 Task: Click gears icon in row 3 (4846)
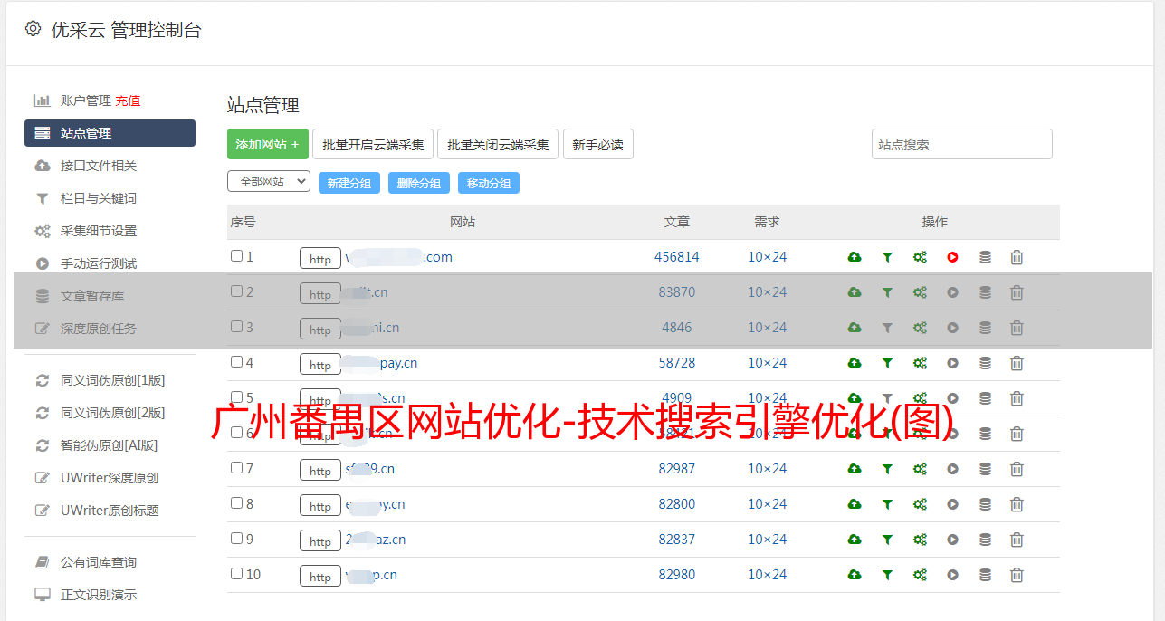click(x=920, y=328)
